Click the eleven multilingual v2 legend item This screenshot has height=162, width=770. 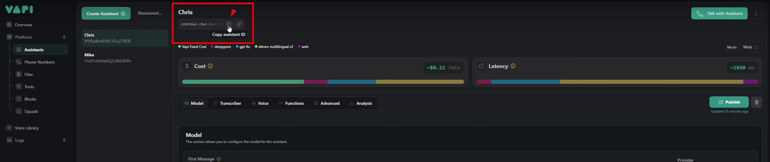pyautogui.click(x=274, y=47)
